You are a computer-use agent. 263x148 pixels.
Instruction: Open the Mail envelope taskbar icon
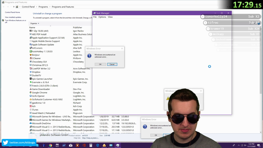(x=71, y=145)
